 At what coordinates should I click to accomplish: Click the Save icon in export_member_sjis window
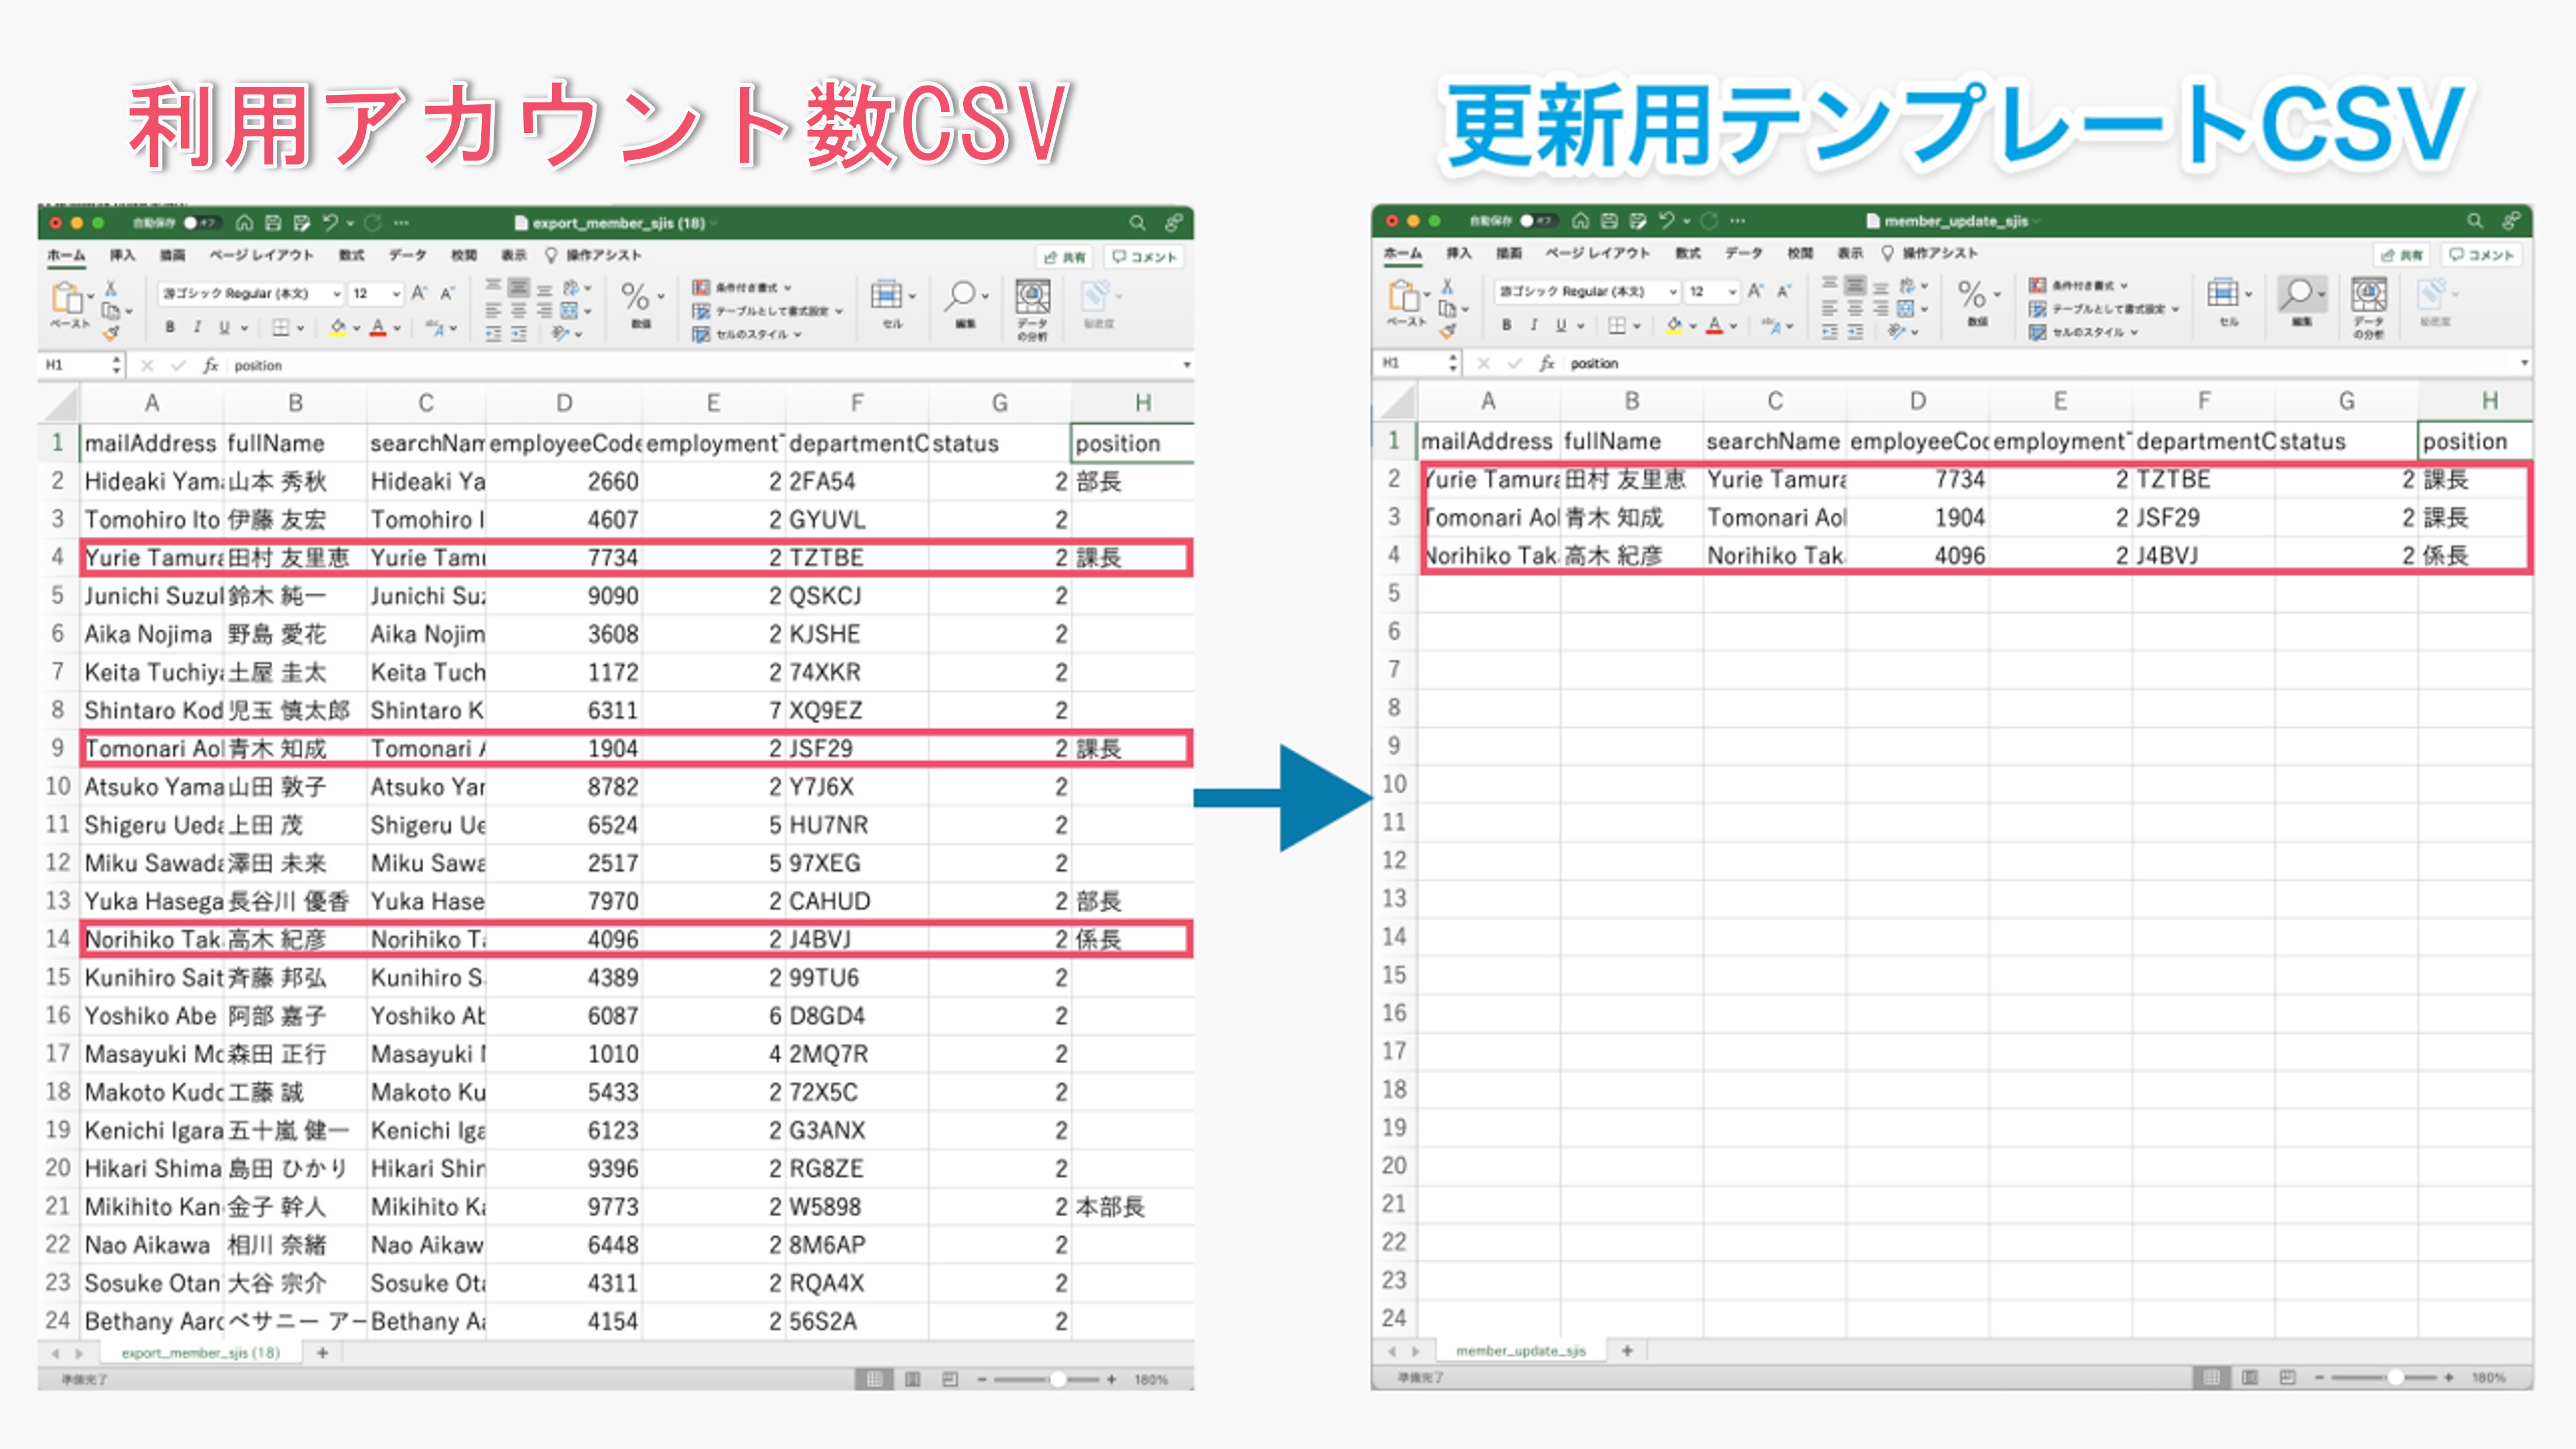point(273,223)
